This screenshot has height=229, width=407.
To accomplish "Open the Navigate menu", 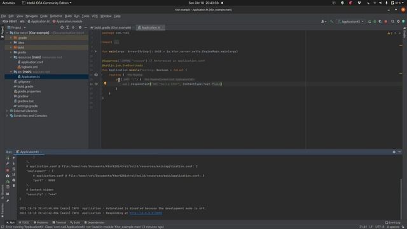I will pyautogui.click(x=31, y=16).
